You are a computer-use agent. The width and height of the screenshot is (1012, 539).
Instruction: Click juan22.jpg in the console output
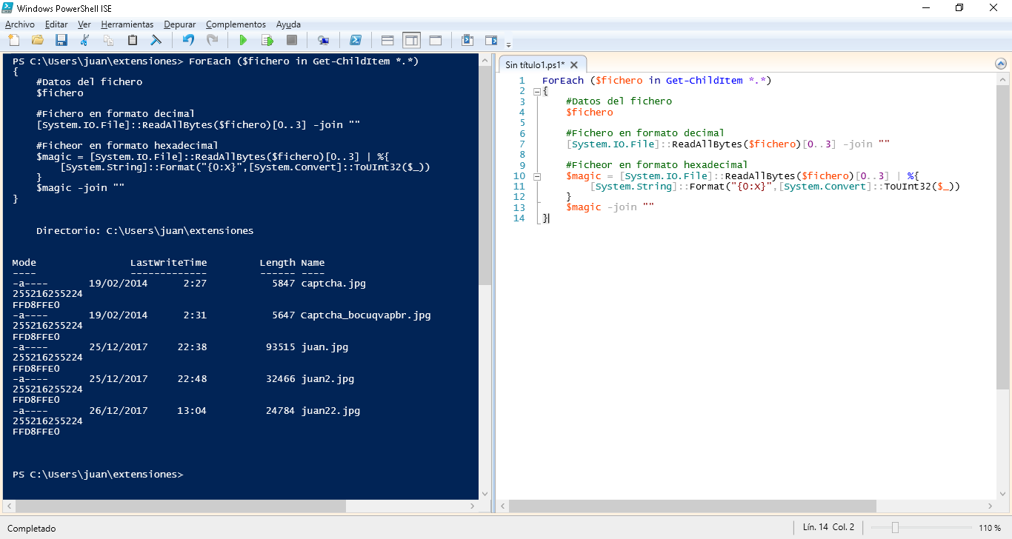point(330,411)
